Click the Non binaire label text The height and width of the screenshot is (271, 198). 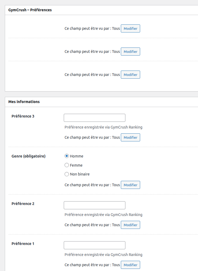click(x=80, y=174)
